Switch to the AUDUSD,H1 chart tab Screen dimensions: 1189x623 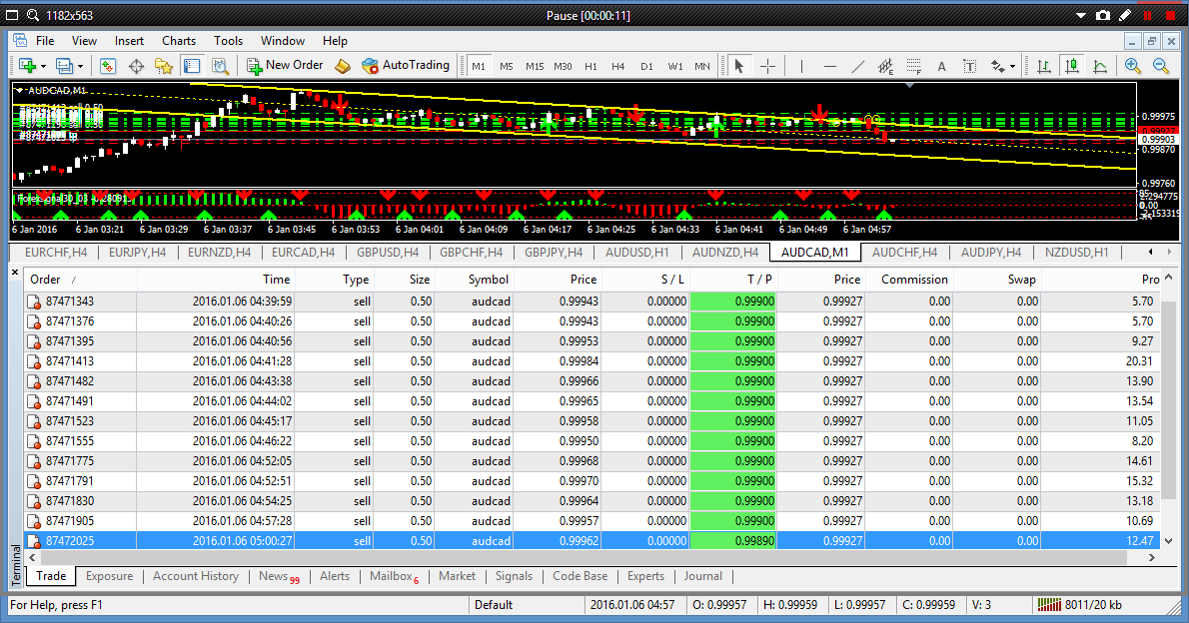pos(637,253)
